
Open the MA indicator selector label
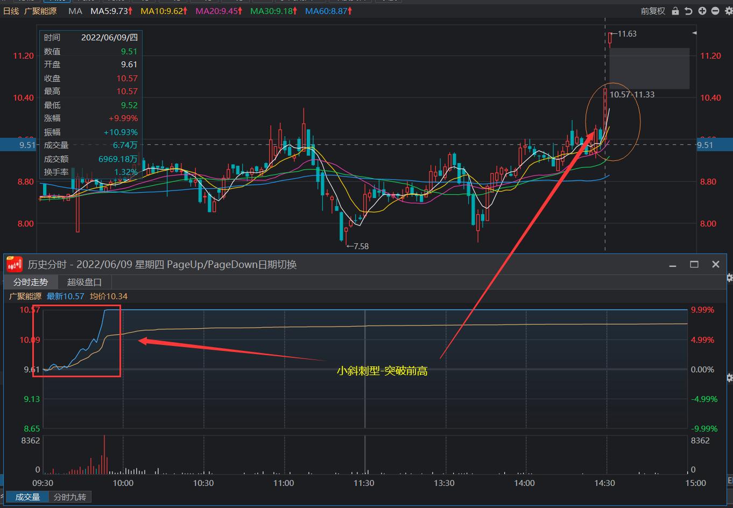pos(75,11)
